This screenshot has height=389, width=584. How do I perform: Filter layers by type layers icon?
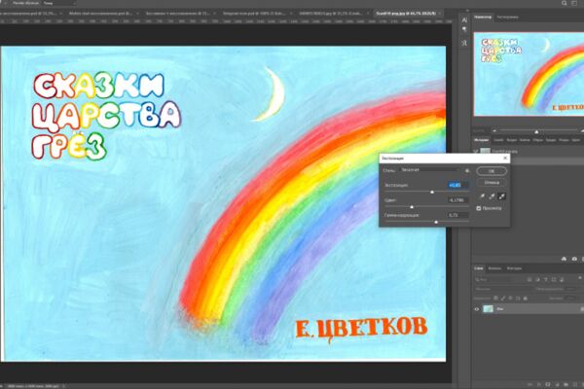click(x=546, y=279)
